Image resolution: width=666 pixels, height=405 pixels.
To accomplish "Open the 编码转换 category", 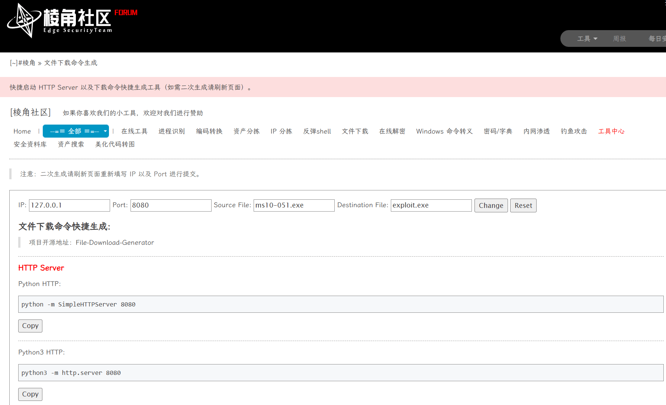I will 209,131.
